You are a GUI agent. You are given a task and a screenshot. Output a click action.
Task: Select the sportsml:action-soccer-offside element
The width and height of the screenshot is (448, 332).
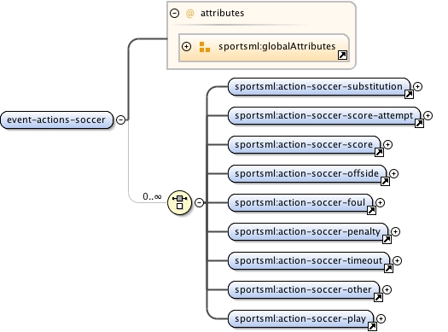pos(307,174)
